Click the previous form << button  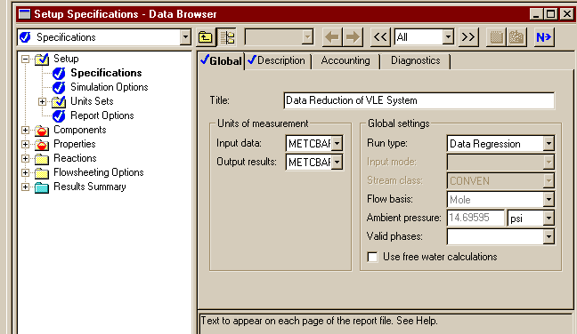[380, 37]
